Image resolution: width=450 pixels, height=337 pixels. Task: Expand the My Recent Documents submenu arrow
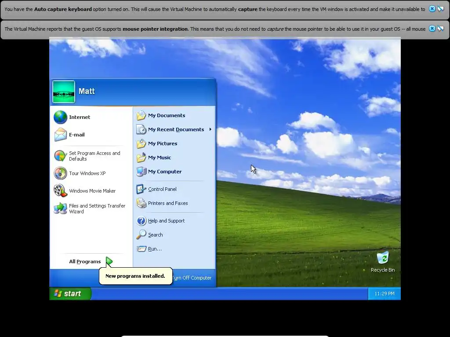(210, 129)
